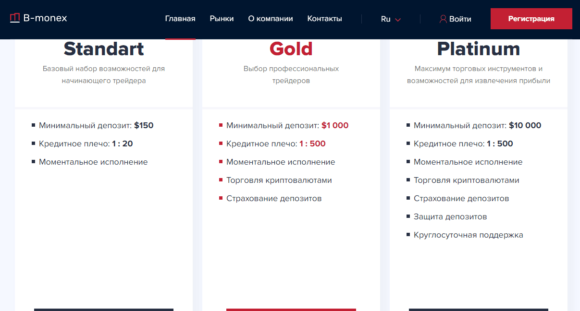Image resolution: width=580 pixels, height=311 pixels.
Task: Click the Войти login link
Action: click(x=460, y=19)
